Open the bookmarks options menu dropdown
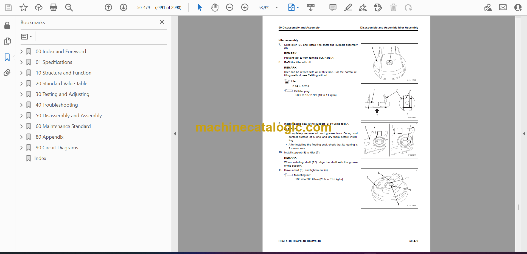 [x=26, y=36]
